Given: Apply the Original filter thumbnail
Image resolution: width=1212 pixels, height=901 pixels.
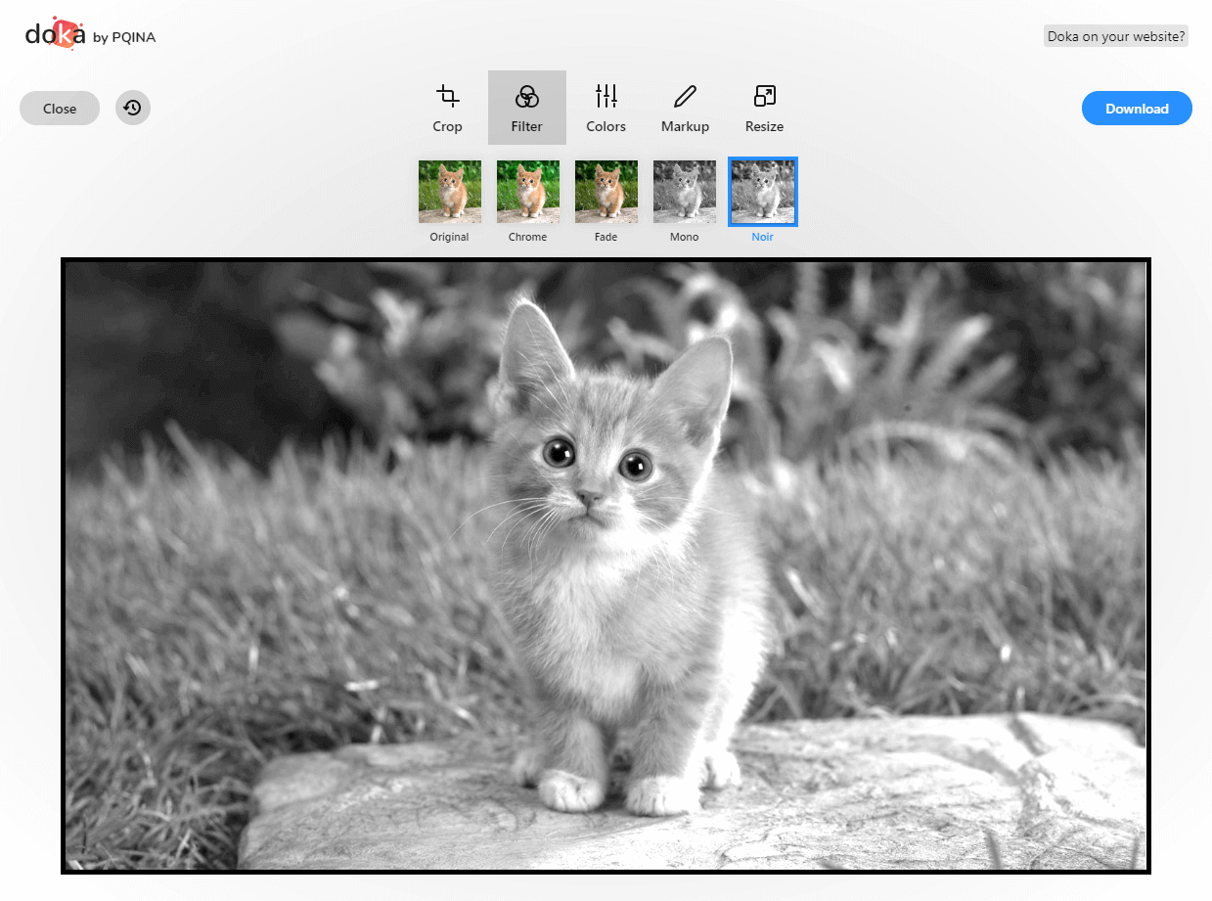Looking at the screenshot, I should 450,192.
